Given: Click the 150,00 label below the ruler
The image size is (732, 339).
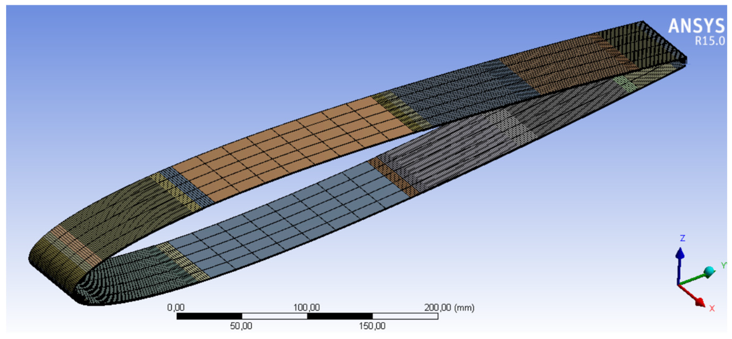Looking at the screenshot, I should coord(372,326).
